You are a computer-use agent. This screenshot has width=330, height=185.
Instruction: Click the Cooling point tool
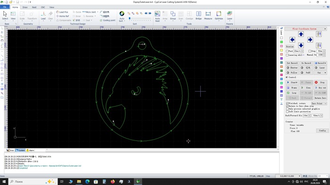[x=107, y=20]
